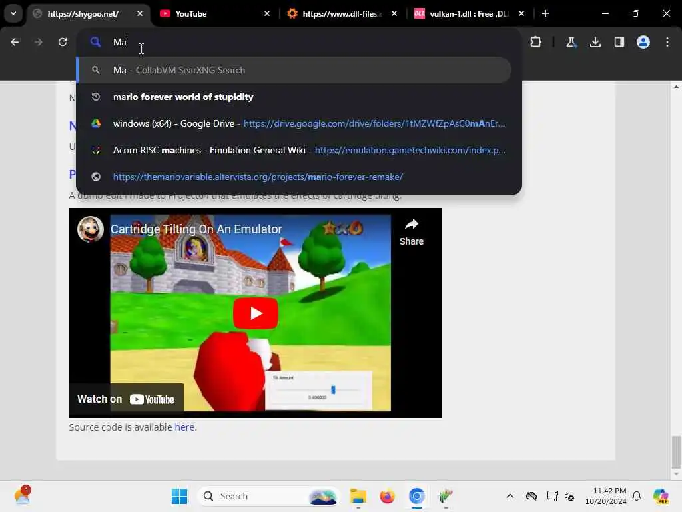
Task: Open the tab search dropdown arrow
Action: (x=13, y=13)
